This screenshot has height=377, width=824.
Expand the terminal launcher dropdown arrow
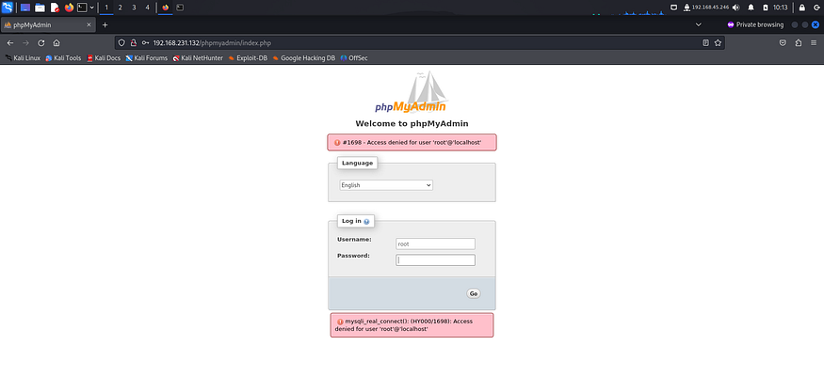tap(92, 8)
